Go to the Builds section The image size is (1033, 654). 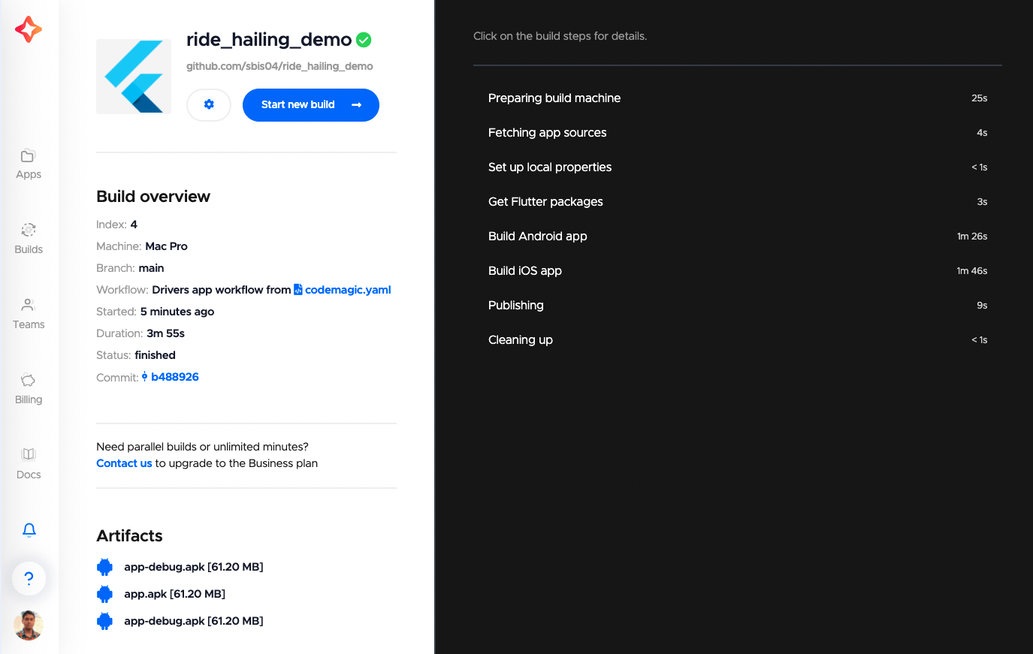point(29,240)
